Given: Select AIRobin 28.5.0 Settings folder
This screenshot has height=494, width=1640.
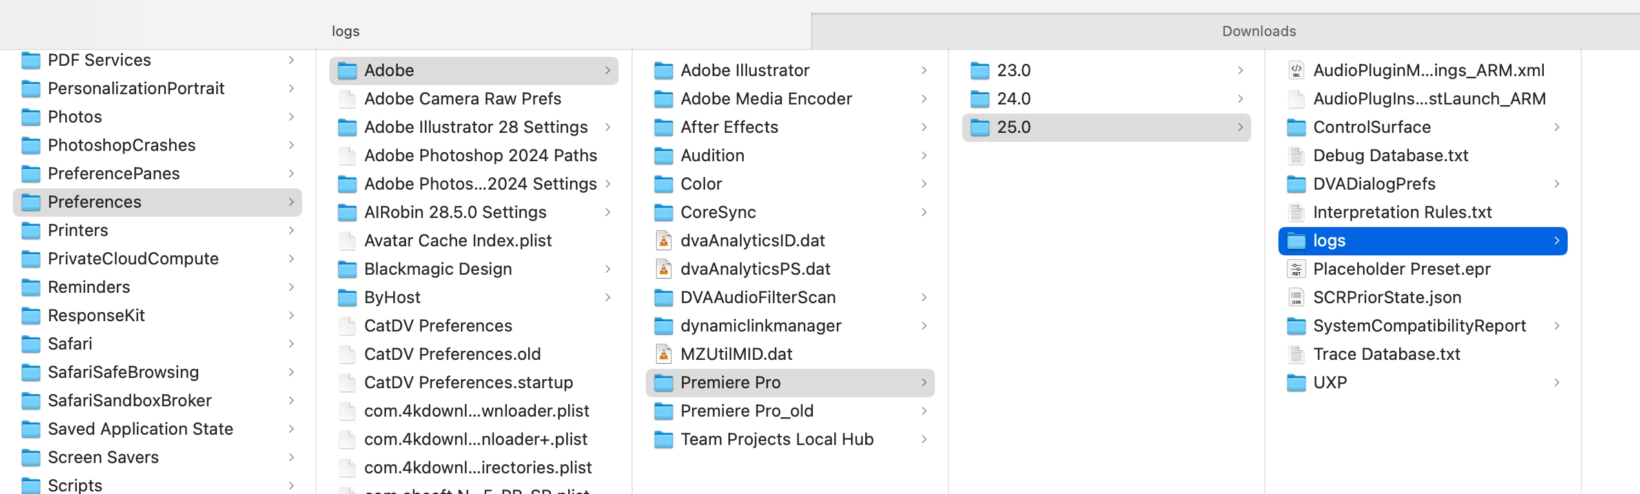Looking at the screenshot, I should (474, 212).
